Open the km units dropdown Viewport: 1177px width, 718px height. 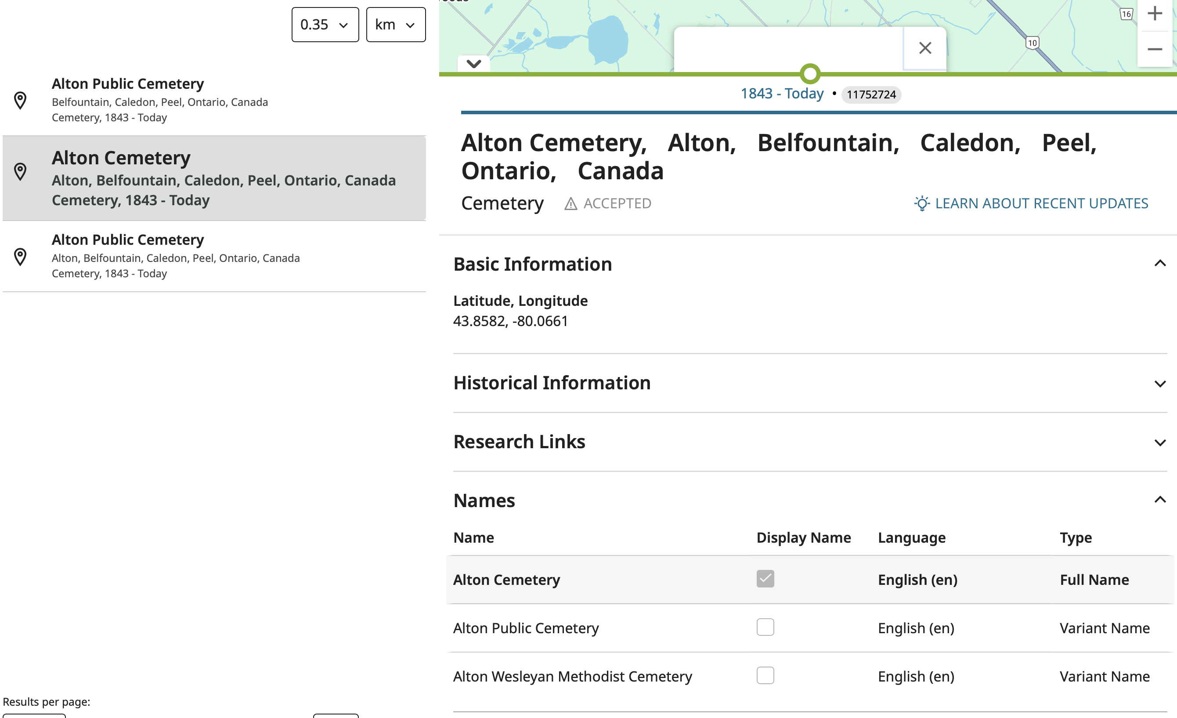(396, 25)
